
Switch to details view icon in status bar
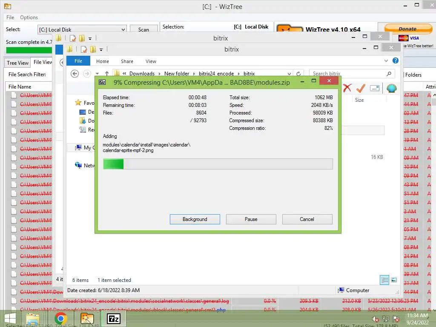[384, 280]
